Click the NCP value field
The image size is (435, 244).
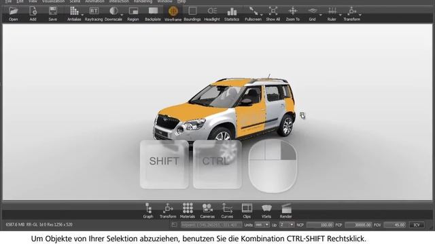(x=320, y=225)
